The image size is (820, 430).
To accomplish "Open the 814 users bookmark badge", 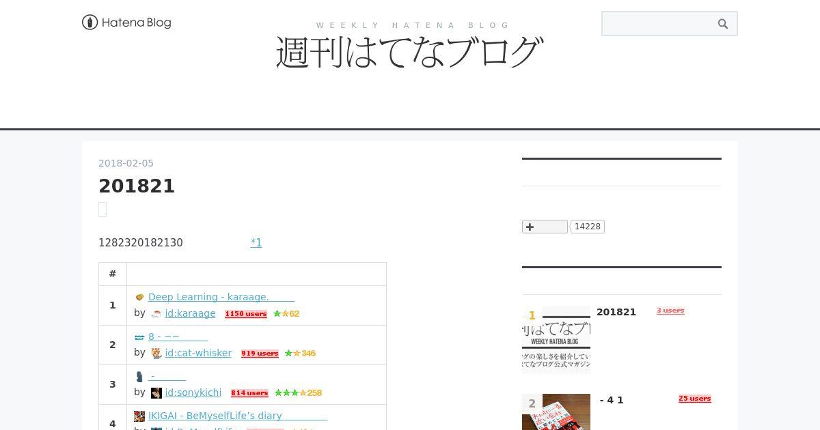I will pos(249,393).
